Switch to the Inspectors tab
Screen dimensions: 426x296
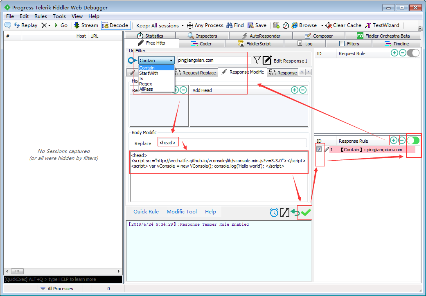pos(203,36)
